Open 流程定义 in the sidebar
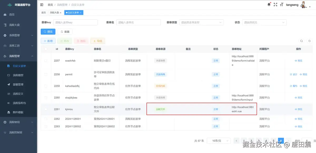 [18, 94]
